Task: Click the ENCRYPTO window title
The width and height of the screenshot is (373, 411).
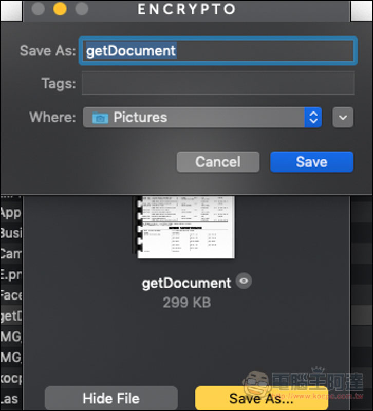Action: (x=186, y=9)
